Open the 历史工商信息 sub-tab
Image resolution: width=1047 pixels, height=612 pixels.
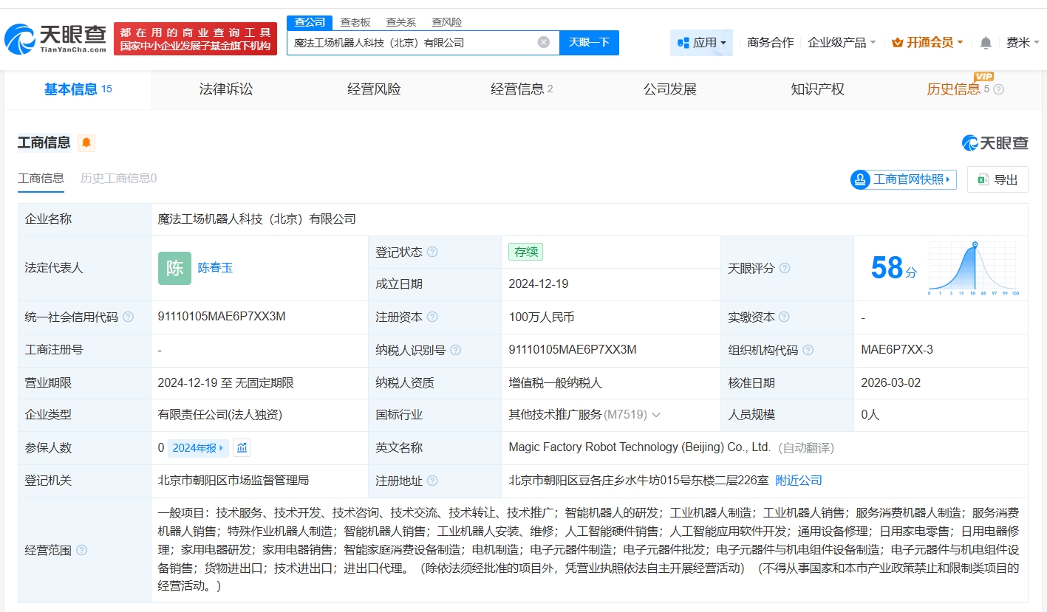pos(118,178)
